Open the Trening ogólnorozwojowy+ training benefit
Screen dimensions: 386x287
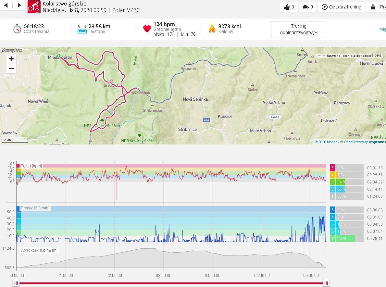point(298,29)
